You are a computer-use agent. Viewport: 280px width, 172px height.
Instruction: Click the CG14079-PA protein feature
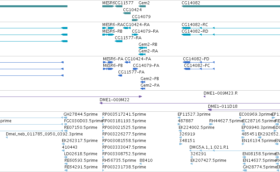[x=136, y=69]
